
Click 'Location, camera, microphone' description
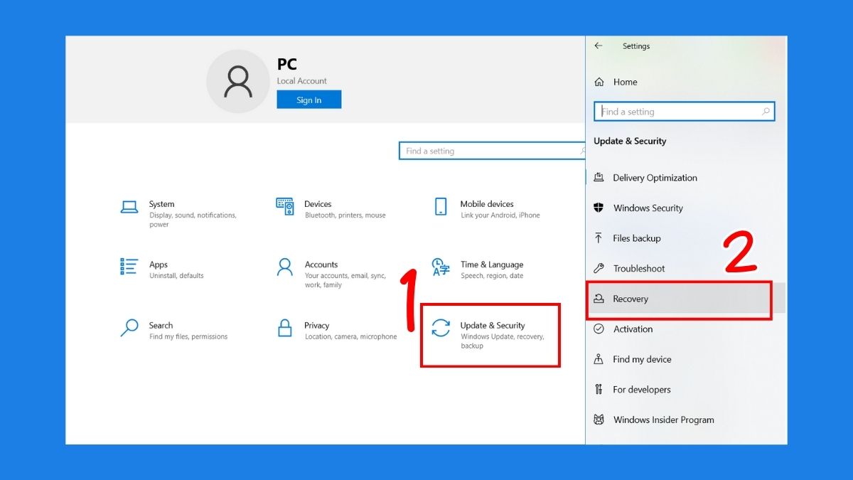click(351, 337)
